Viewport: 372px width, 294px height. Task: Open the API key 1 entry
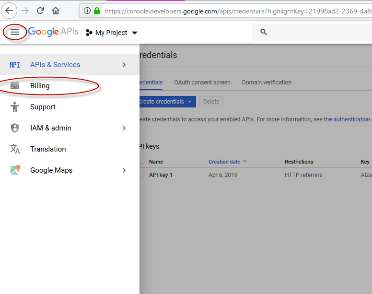161,175
